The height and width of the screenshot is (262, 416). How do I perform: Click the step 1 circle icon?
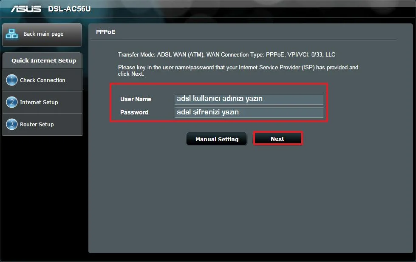[x=11, y=80]
